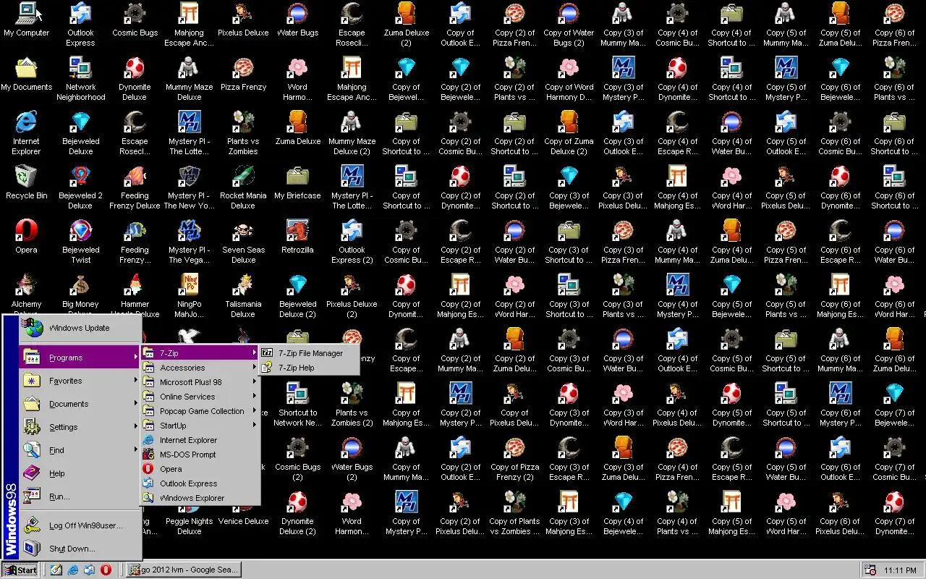Select the Copy of Plants vs Zombies icon
This screenshot has height=579, width=926.
514,513
